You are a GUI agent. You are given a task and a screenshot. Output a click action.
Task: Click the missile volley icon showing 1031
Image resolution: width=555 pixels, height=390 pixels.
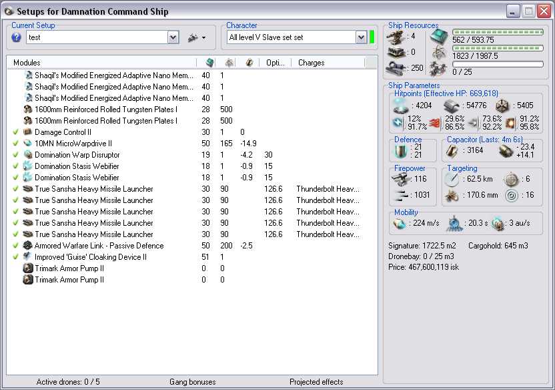[x=401, y=195]
